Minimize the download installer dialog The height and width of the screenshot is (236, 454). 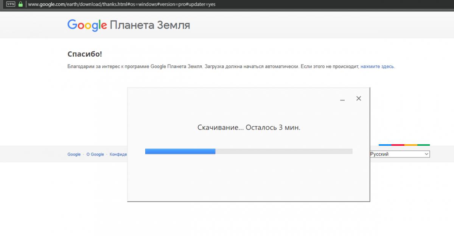click(342, 99)
